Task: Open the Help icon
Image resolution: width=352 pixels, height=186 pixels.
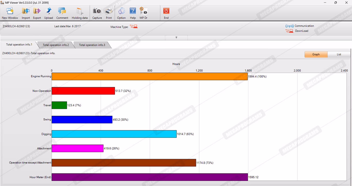Action: tap(133, 13)
